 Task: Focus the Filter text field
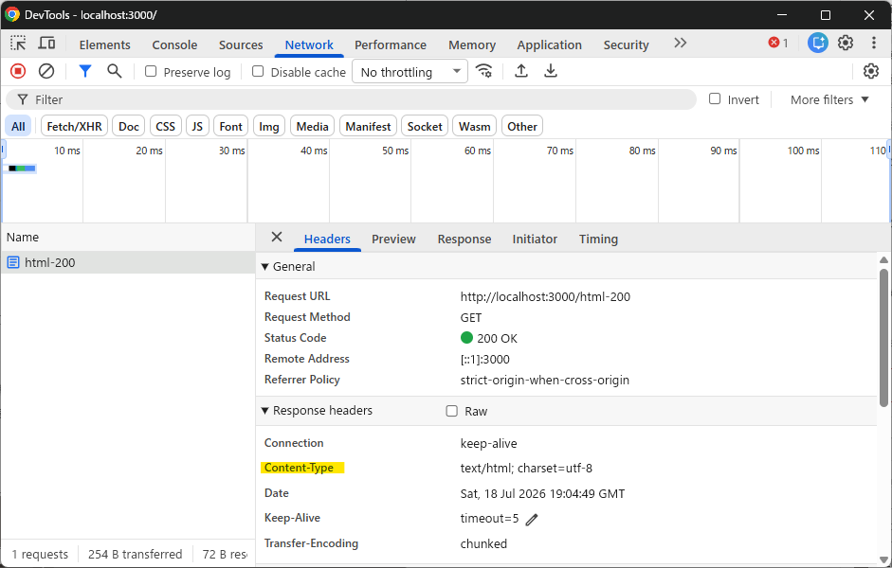tap(351, 99)
